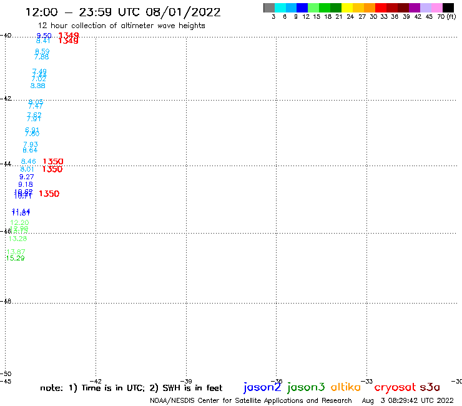
Task: Click the '7.93' wave height reading
Action: pos(31,144)
